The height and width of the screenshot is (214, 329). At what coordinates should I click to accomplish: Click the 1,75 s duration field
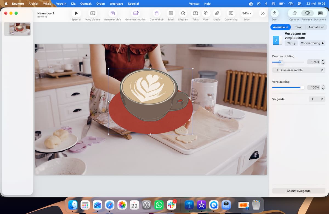(x=314, y=62)
